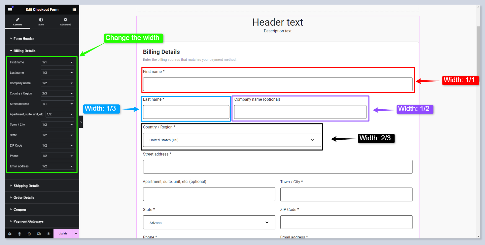The width and height of the screenshot is (485, 245).
Task: Open the First name width dropdown
Action: pyautogui.click(x=57, y=62)
